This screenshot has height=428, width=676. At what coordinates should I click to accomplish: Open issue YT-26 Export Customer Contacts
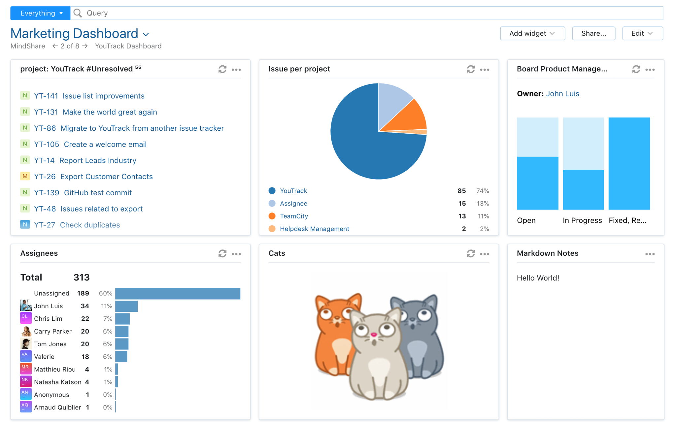point(93,177)
